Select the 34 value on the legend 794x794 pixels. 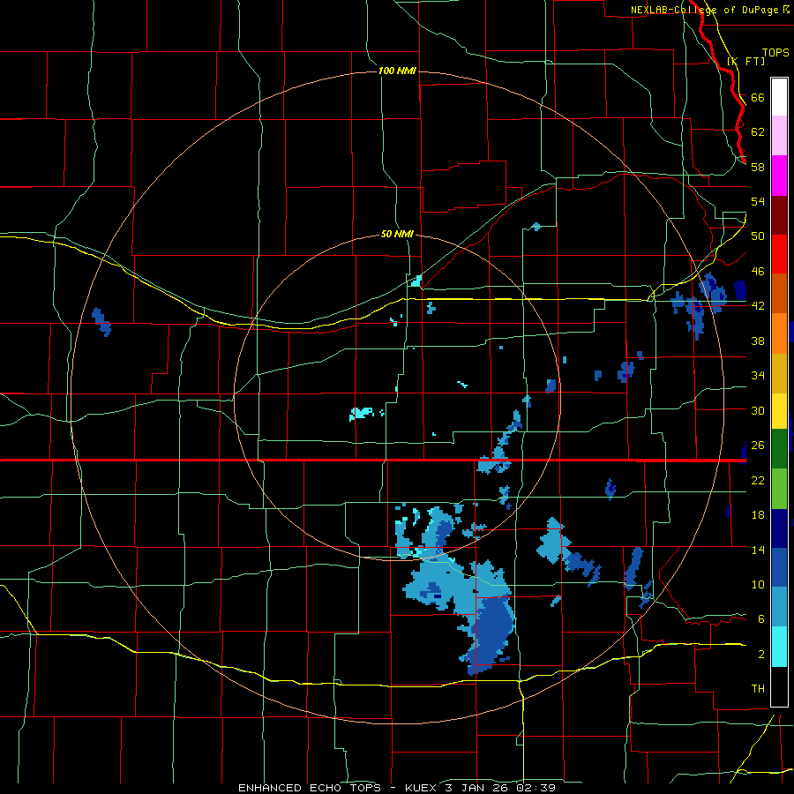click(x=758, y=376)
